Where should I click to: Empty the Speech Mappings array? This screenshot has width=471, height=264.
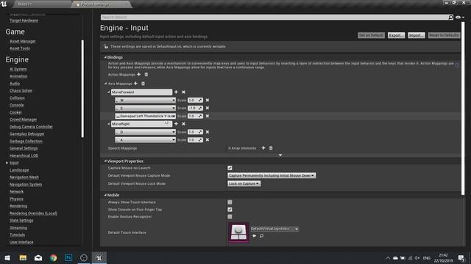pyautogui.click(x=271, y=148)
